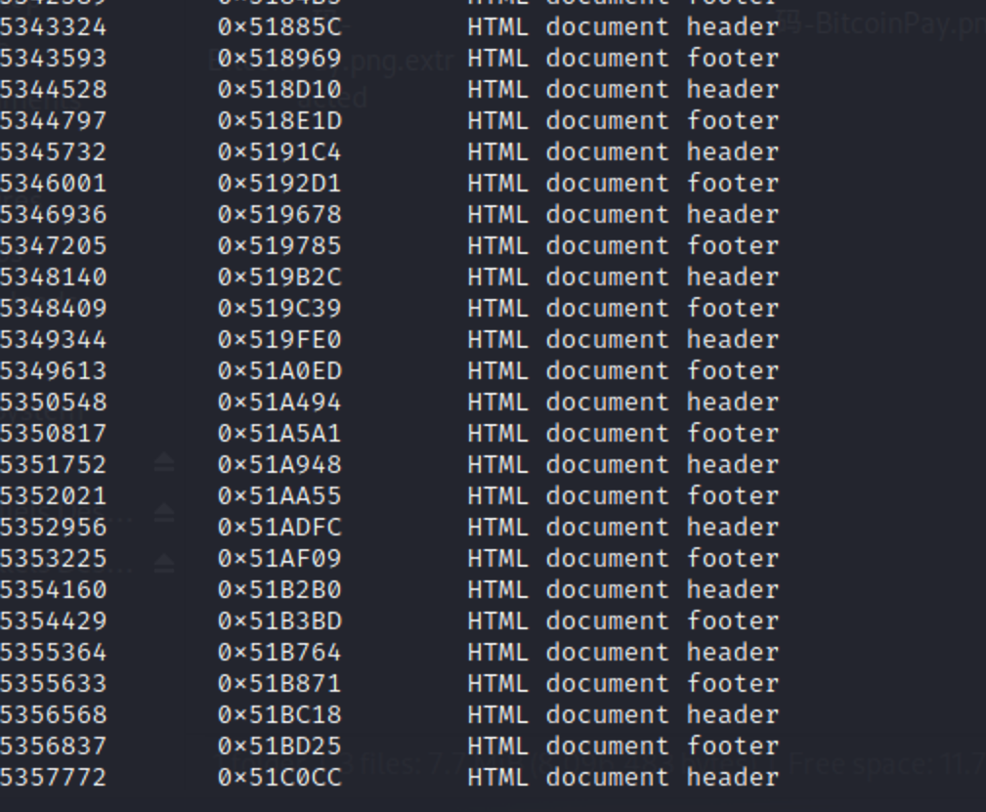986x812 pixels.
Task: Click the faint eject icon beside 5353225
Action: point(164,562)
